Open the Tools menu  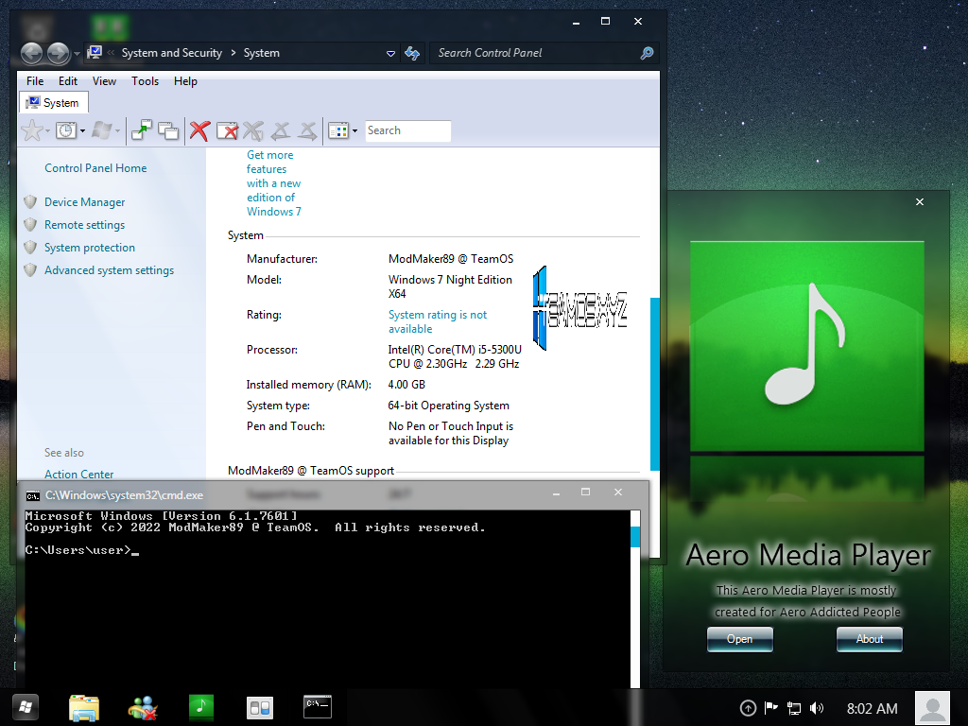145,81
